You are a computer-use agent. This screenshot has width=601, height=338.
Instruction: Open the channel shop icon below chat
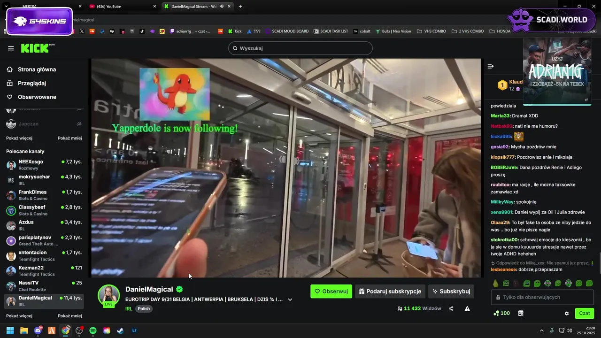click(521, 313)
